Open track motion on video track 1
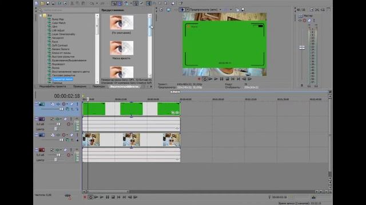 [x=52, y=104]
